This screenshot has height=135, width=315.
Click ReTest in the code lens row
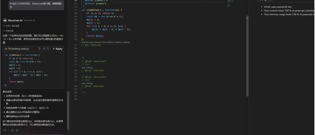(x=111, y=42)
